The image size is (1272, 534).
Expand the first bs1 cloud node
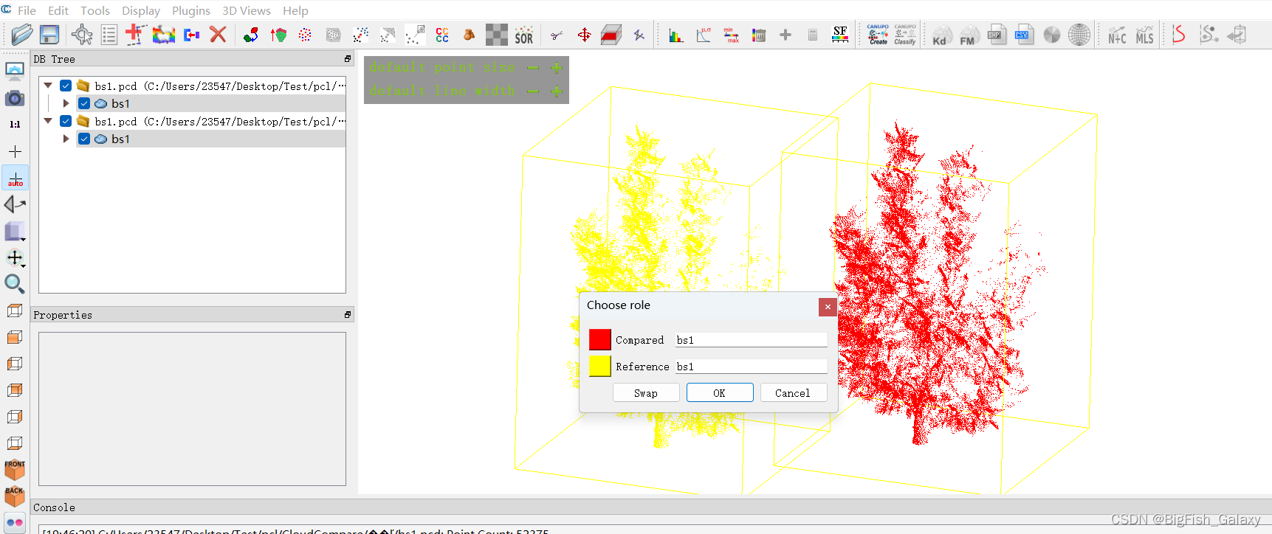[x=66, y=103]
